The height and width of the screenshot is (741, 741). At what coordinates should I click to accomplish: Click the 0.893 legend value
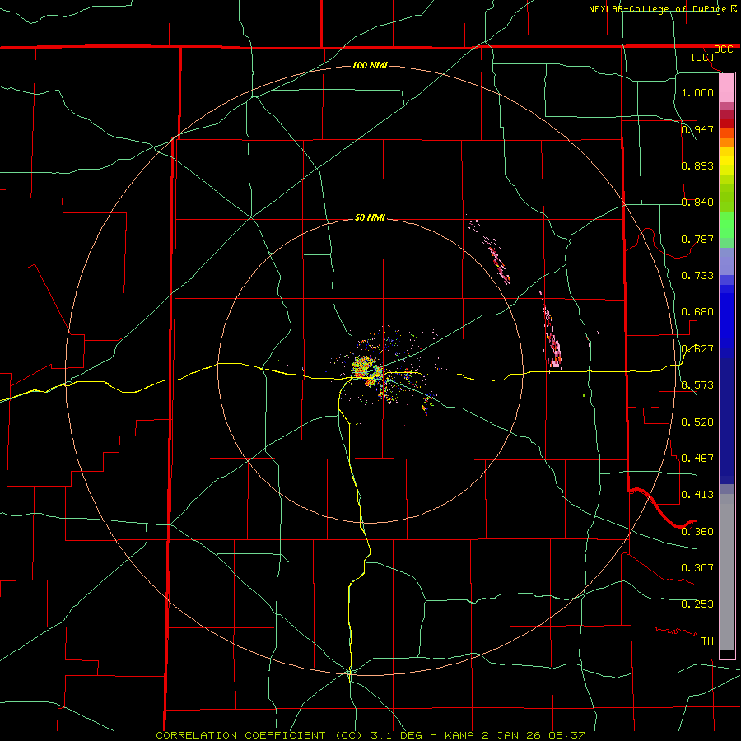(697, 165)
